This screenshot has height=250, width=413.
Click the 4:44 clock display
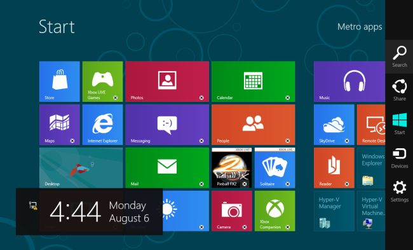point(76,212)
